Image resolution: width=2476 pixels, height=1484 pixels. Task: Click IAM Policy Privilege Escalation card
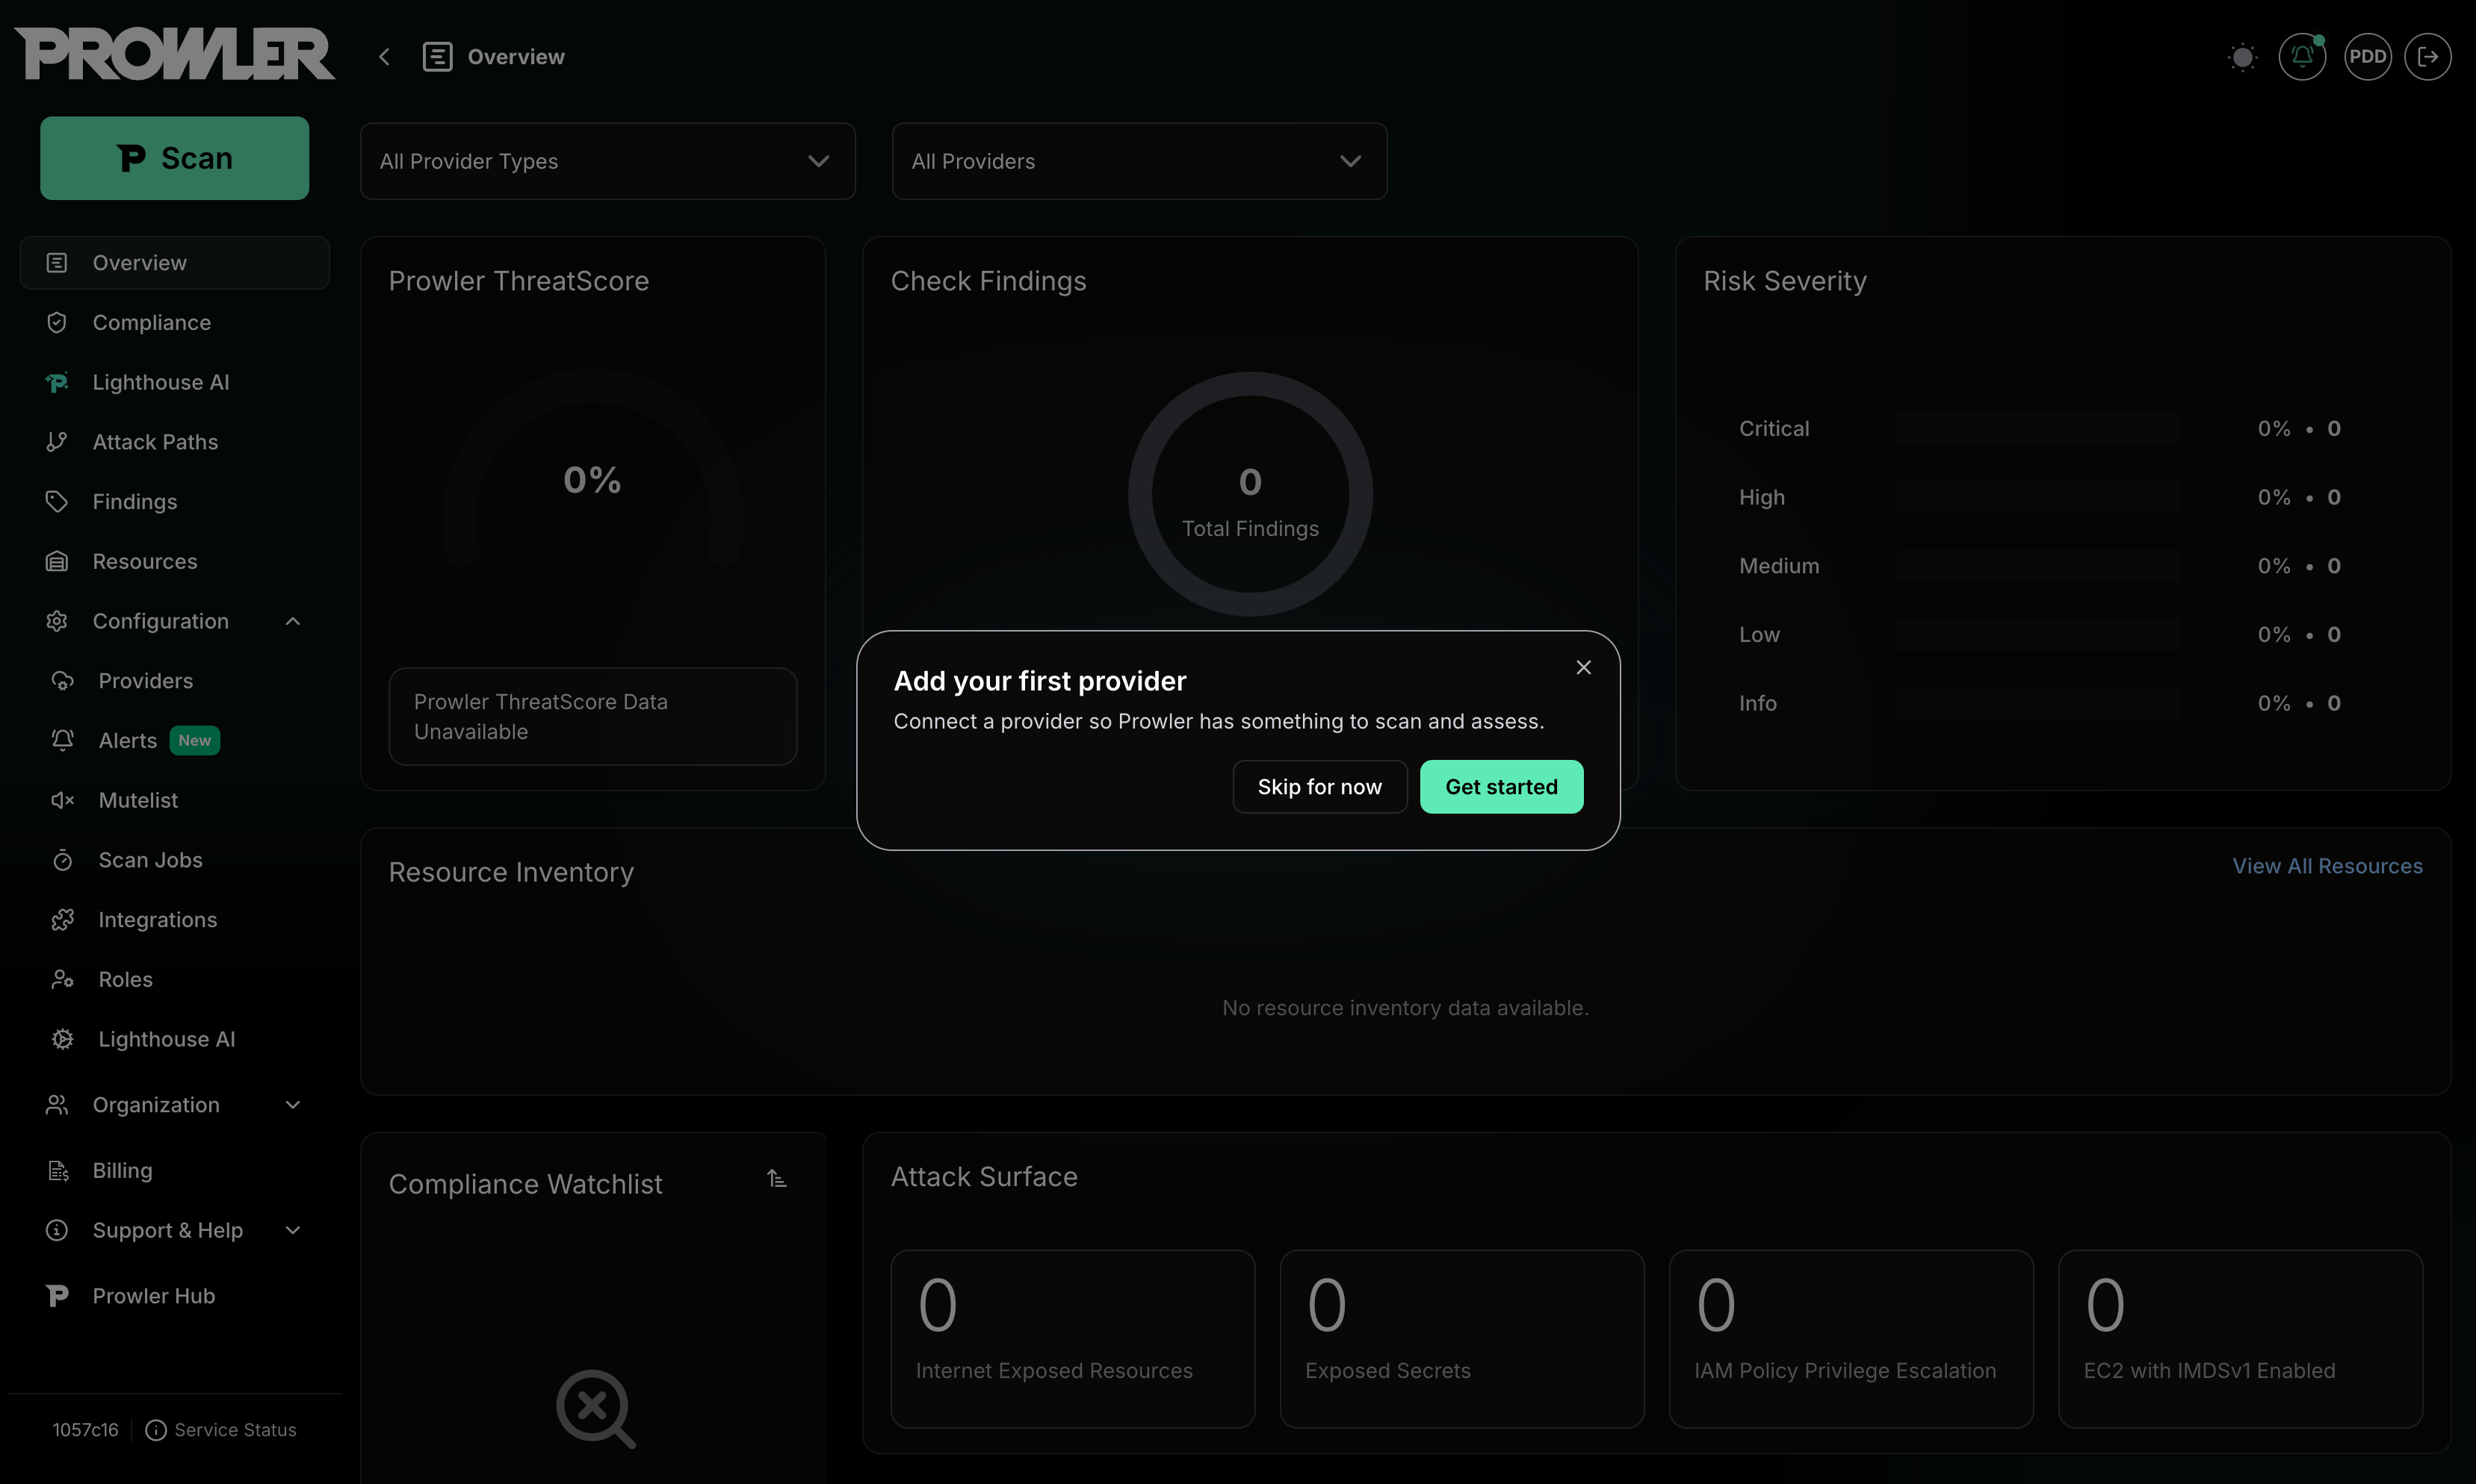point(1851,1339)
